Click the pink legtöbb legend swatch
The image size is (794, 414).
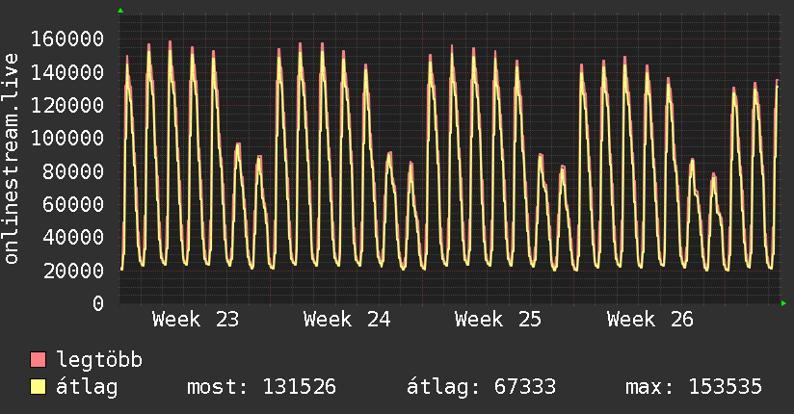click(x=38, y=359)
